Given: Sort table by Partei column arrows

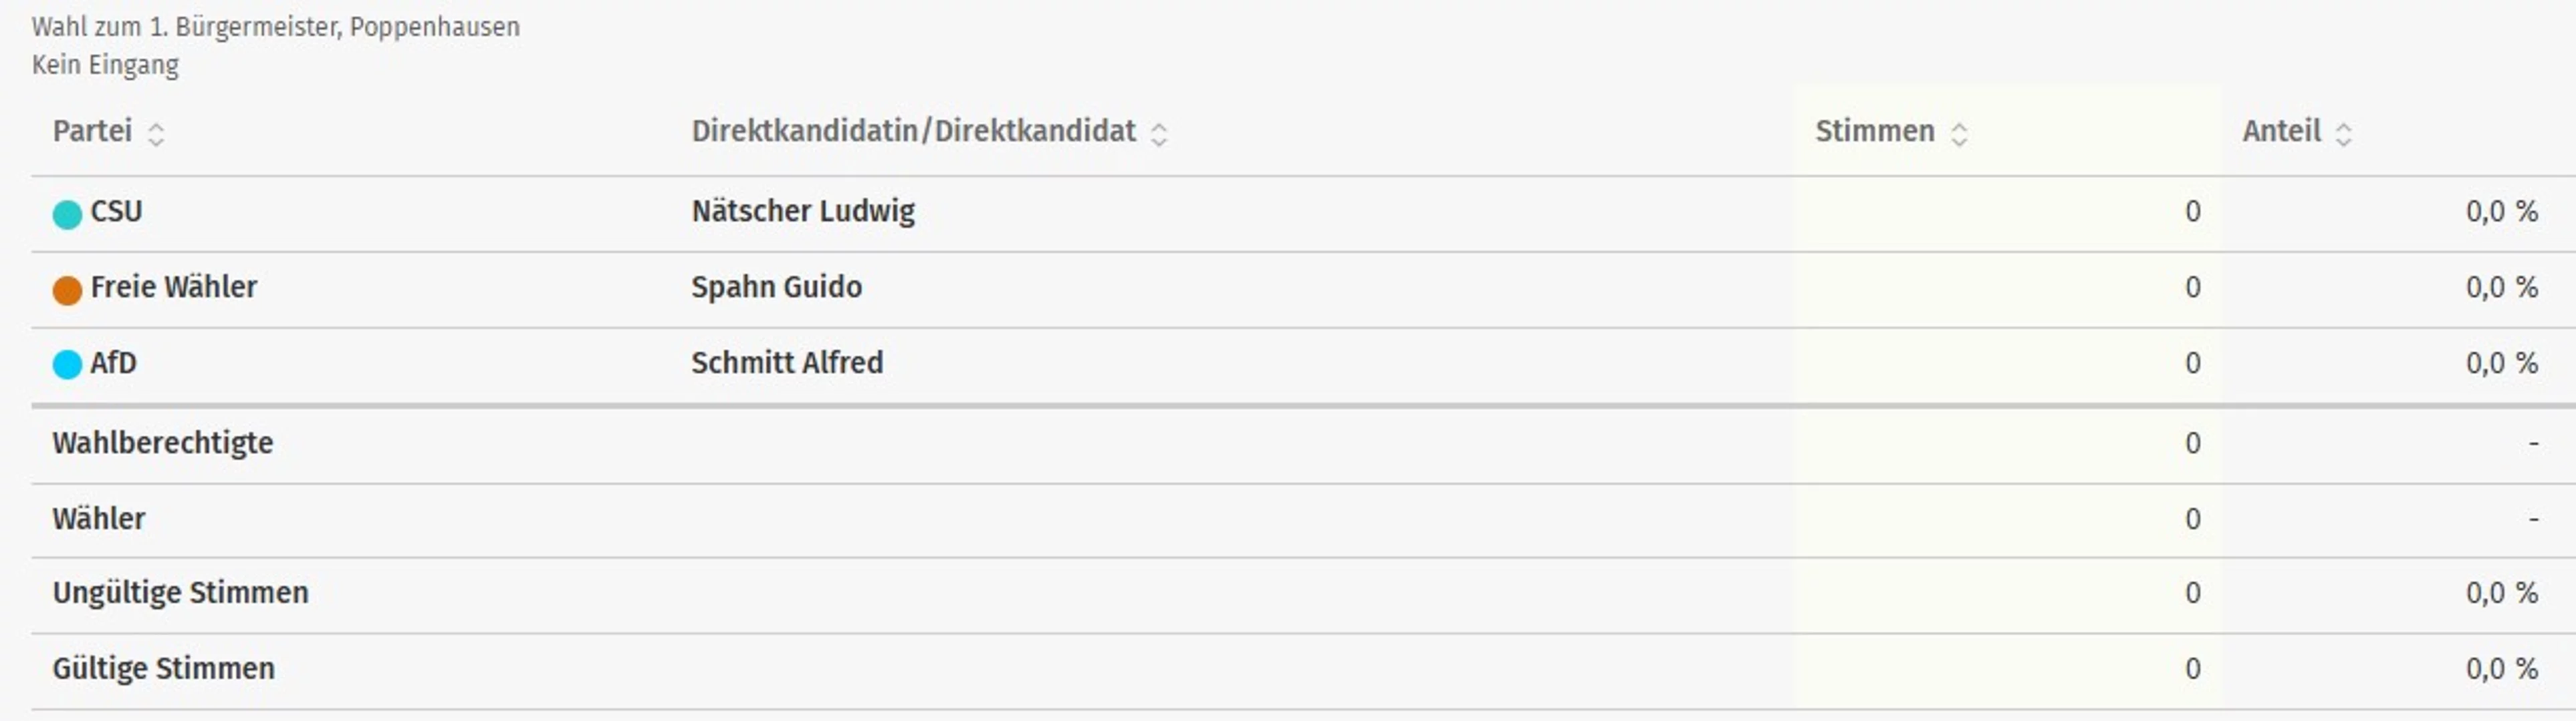Looking at the screenshot, I should pyautogui.click(x=156, y=134).
